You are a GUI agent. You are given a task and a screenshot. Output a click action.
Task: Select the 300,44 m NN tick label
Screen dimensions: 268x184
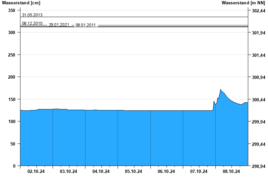point(258,100)
